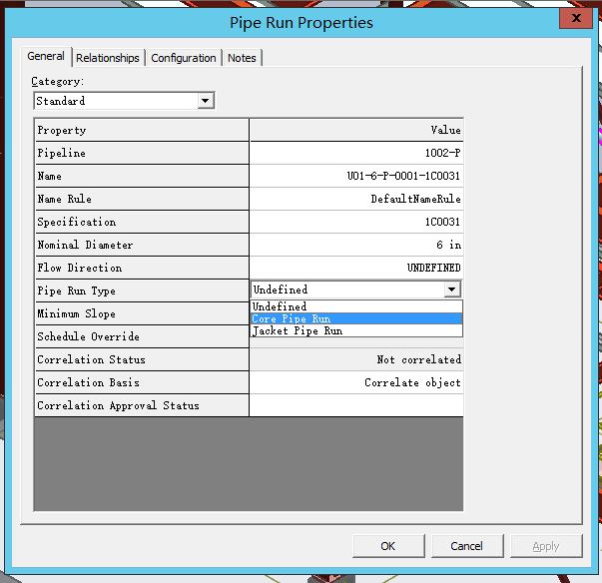
Task: Click the DefaultNameRule value cell
Action: 356,199
